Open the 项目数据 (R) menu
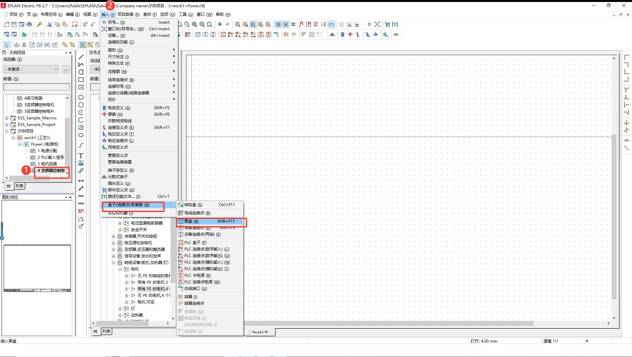 click(x=128, y=14)
